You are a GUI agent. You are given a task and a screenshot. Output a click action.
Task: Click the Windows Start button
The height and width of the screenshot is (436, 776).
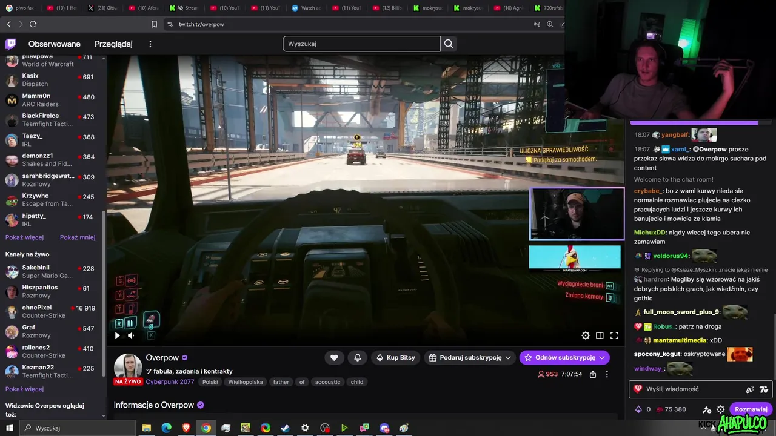click(10, 428)
